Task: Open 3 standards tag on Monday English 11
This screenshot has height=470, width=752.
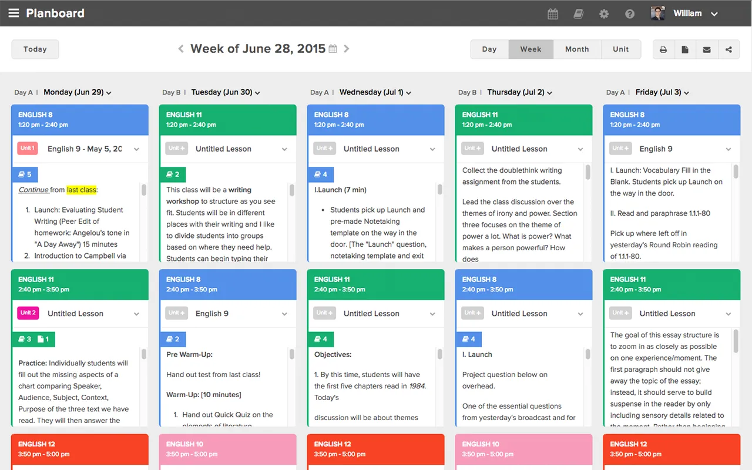Action: [x=24, y=339]
